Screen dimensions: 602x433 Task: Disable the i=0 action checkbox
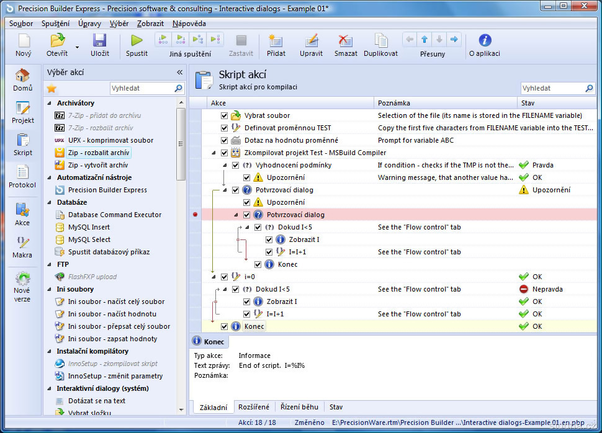pos(225,277)
